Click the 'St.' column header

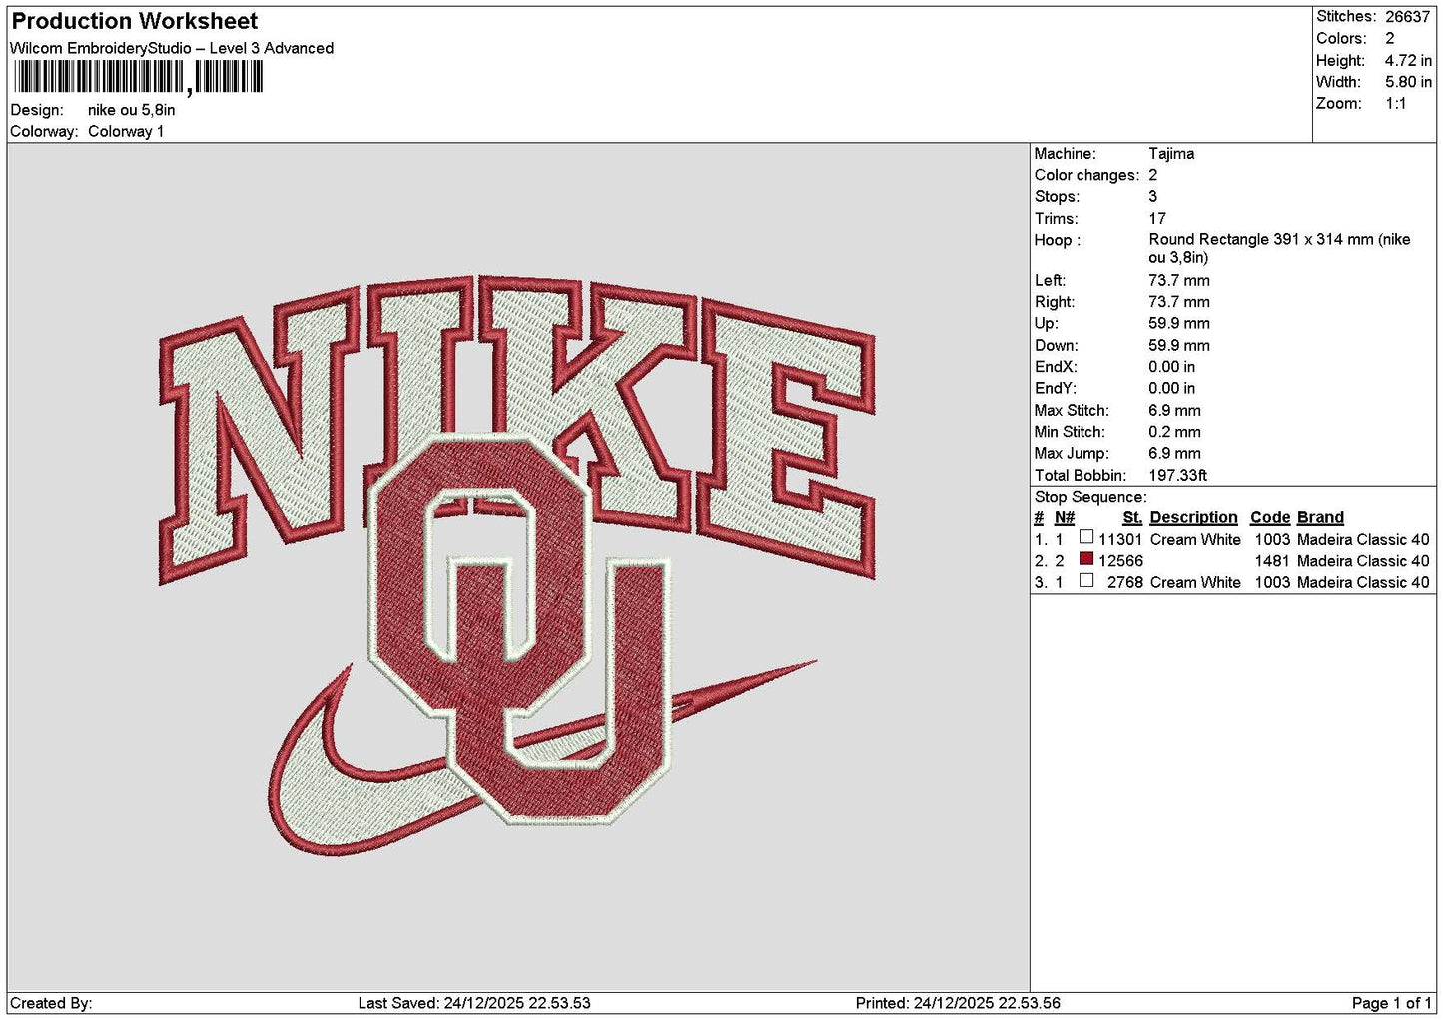click(1132, 517)
